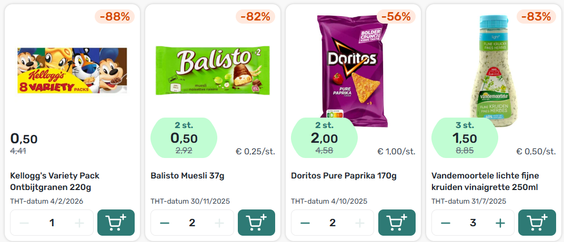
Task: Open Balisto Muesli 37g product title
Action: pyautogui.click(x=187, y=176)
